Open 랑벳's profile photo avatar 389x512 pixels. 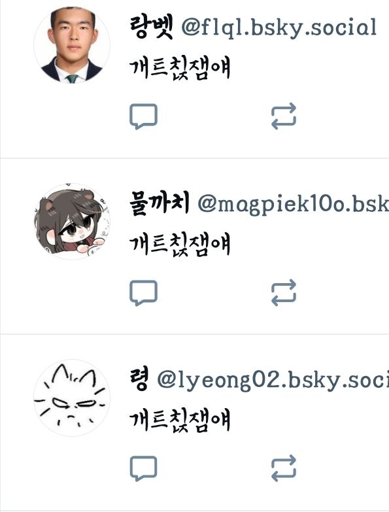(72, 44)
